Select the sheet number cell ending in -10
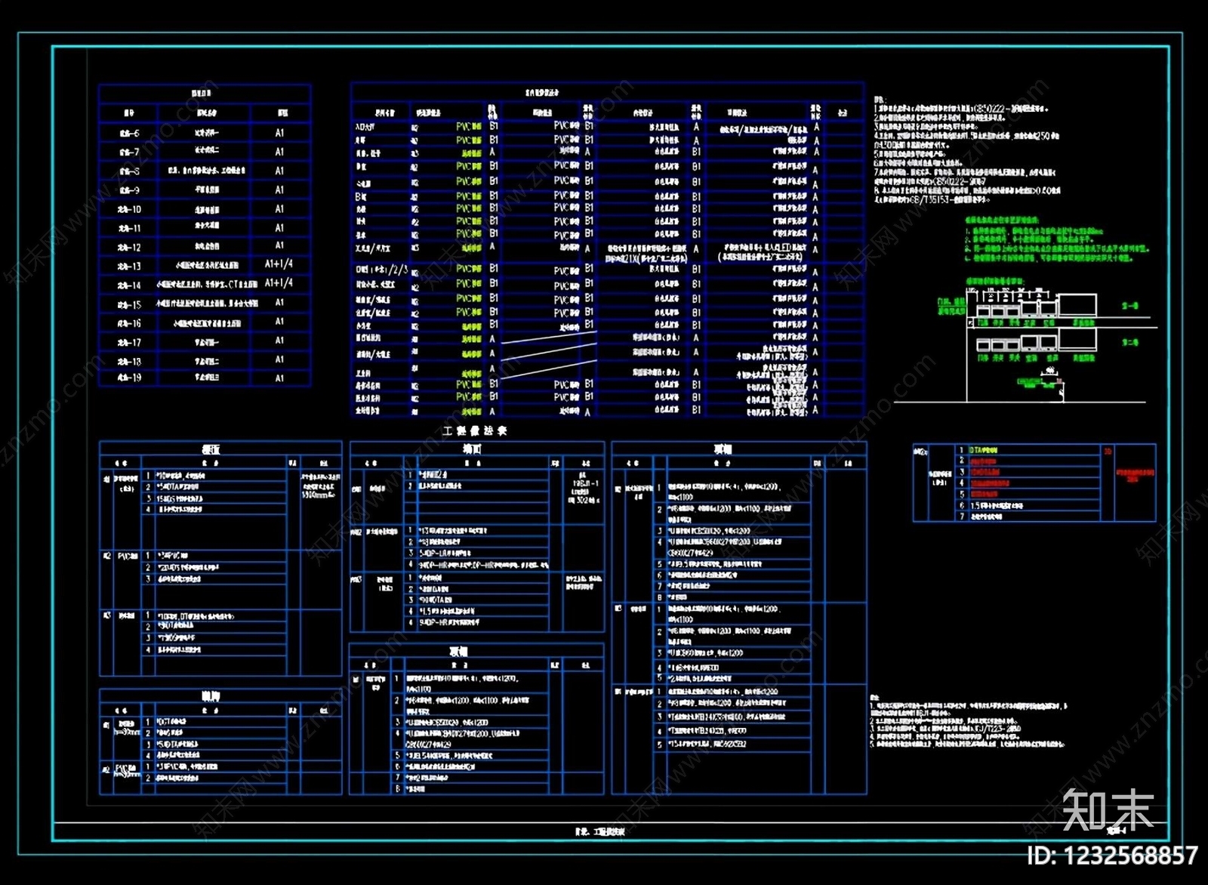 (x=128, y=209)
